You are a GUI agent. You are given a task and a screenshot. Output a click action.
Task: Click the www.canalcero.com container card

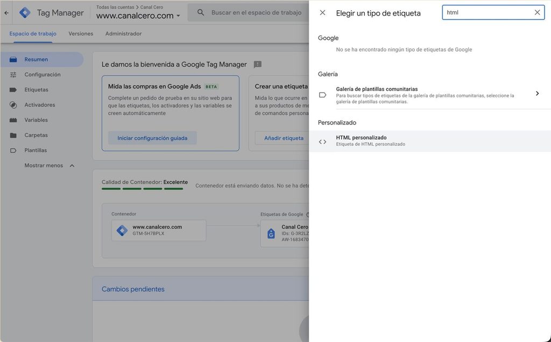pos(159,231)
